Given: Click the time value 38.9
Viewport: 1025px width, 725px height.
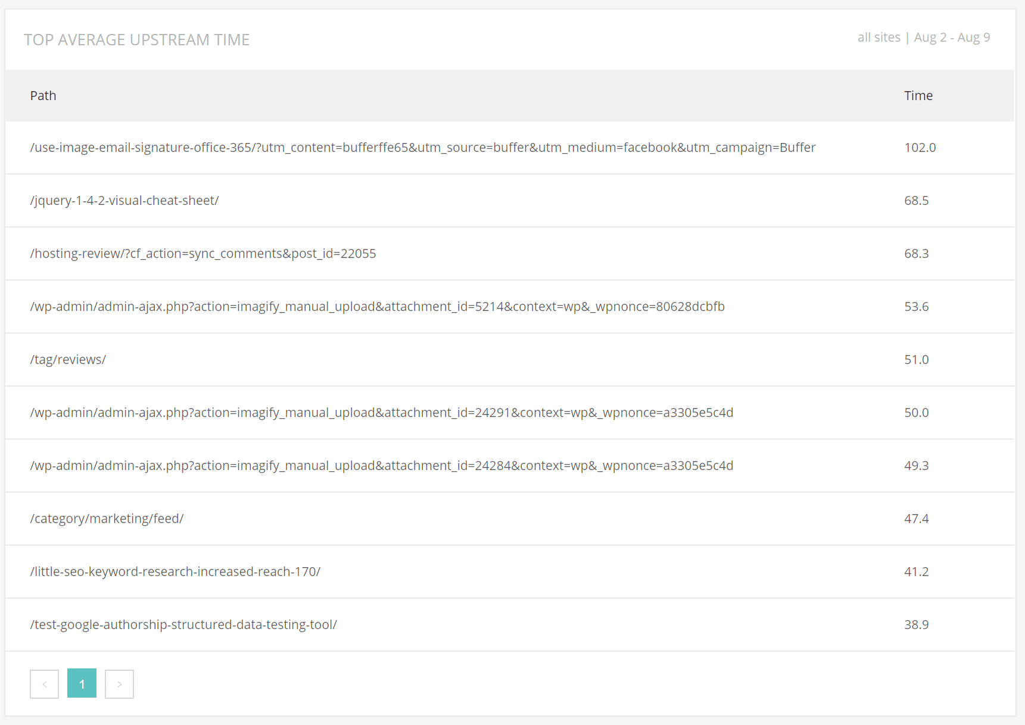Looking at the screenshot, I should pos(917,624).
